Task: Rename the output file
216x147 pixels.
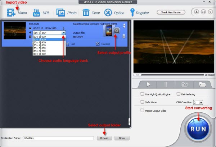Action: click(103, 44)
